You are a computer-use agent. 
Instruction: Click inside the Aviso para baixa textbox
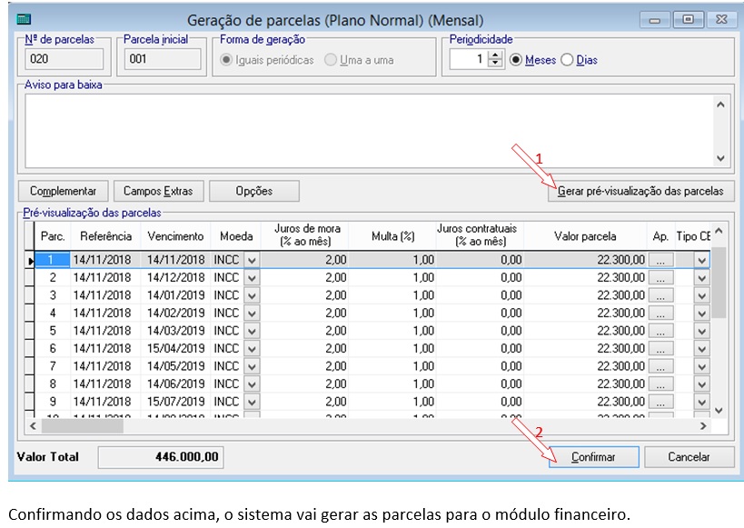(369, 131)
